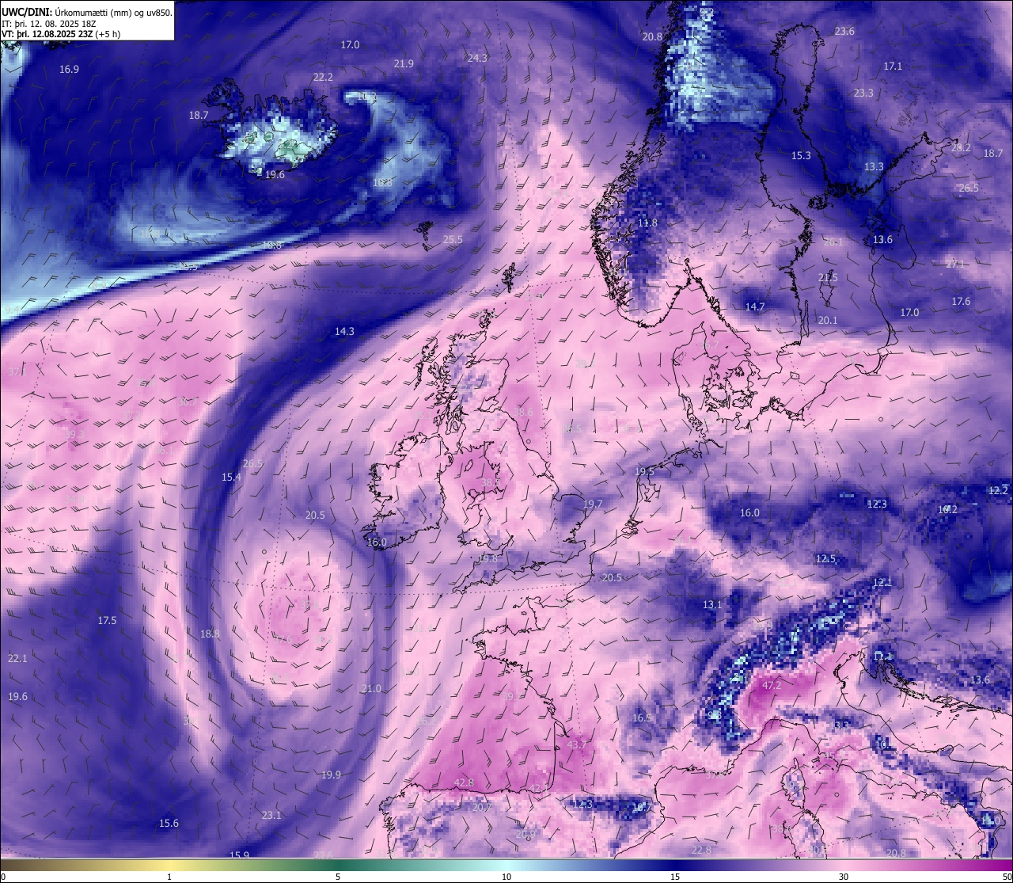Select the 16.5 value label
The image size is (1013, 883).
tap(642, 718)
